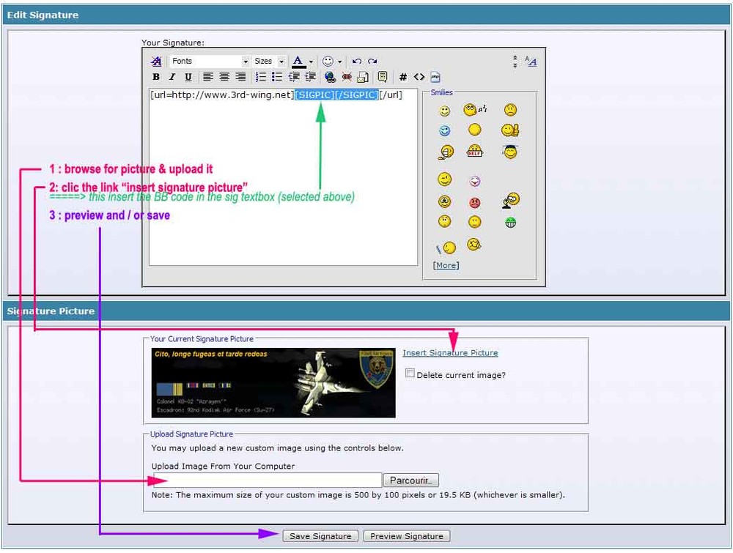The height and width of the screenshot is (553, 733).
Task: Click the Insert Email Link icon
Action: (363, 77)
